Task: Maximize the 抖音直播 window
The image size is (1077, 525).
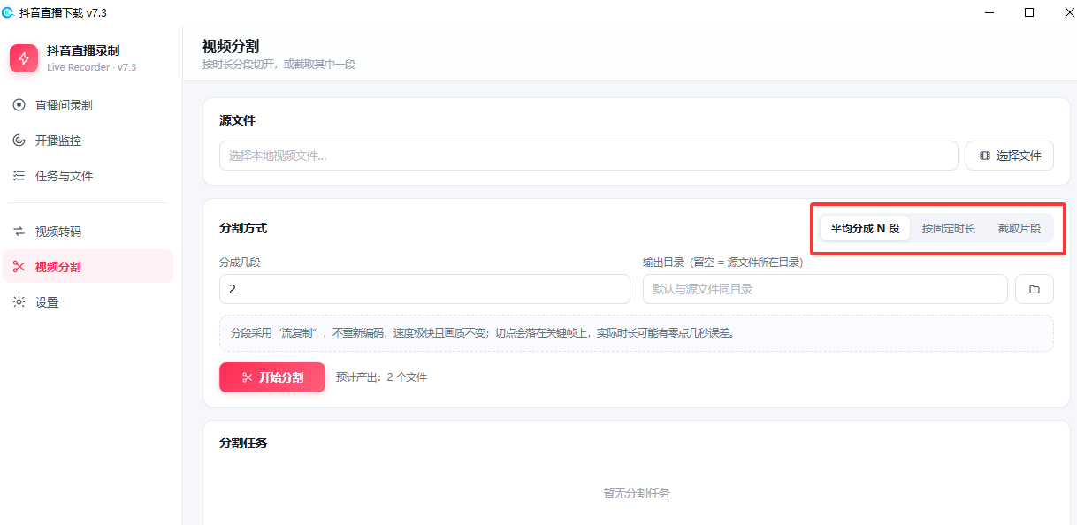Action: (1029, 12)
